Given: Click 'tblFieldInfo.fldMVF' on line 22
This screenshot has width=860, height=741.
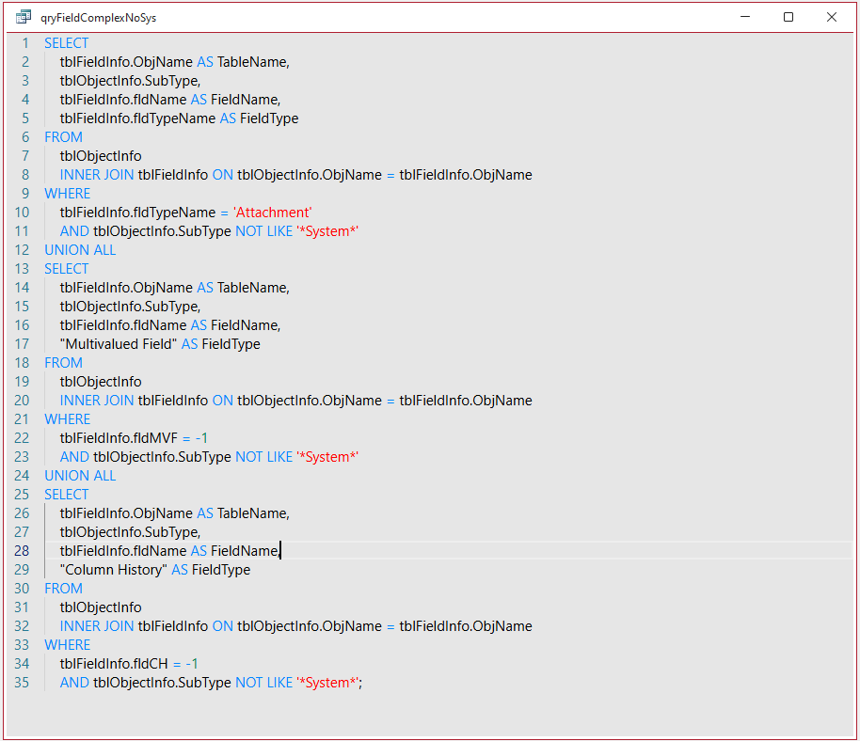Looking at the screenshot, I should click(119, 438).
